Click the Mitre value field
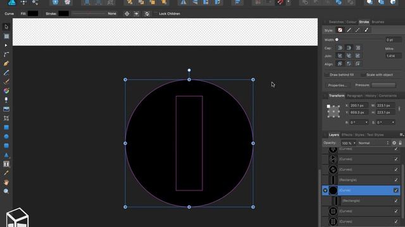405x227 pixels. click(394, 56)
